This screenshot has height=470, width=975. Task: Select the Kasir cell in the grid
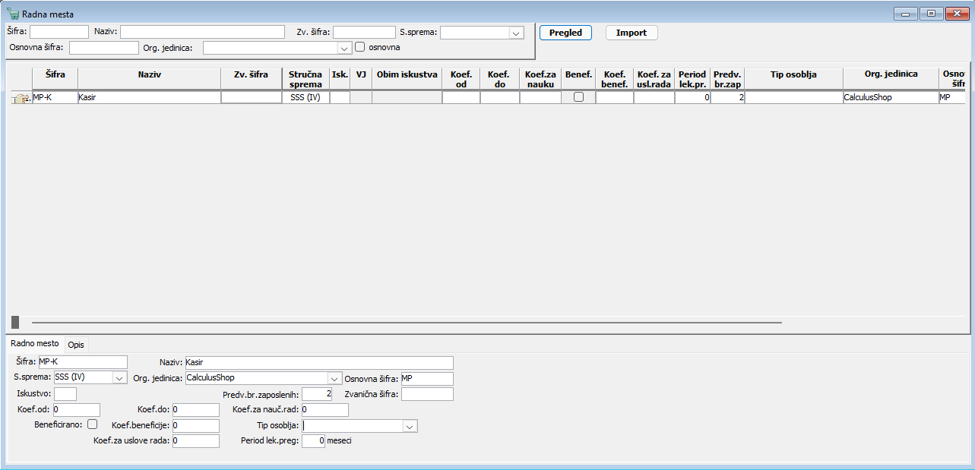(149, 98)
